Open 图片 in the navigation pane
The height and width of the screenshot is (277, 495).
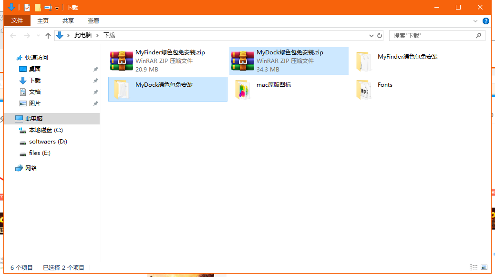pos(35,103)
